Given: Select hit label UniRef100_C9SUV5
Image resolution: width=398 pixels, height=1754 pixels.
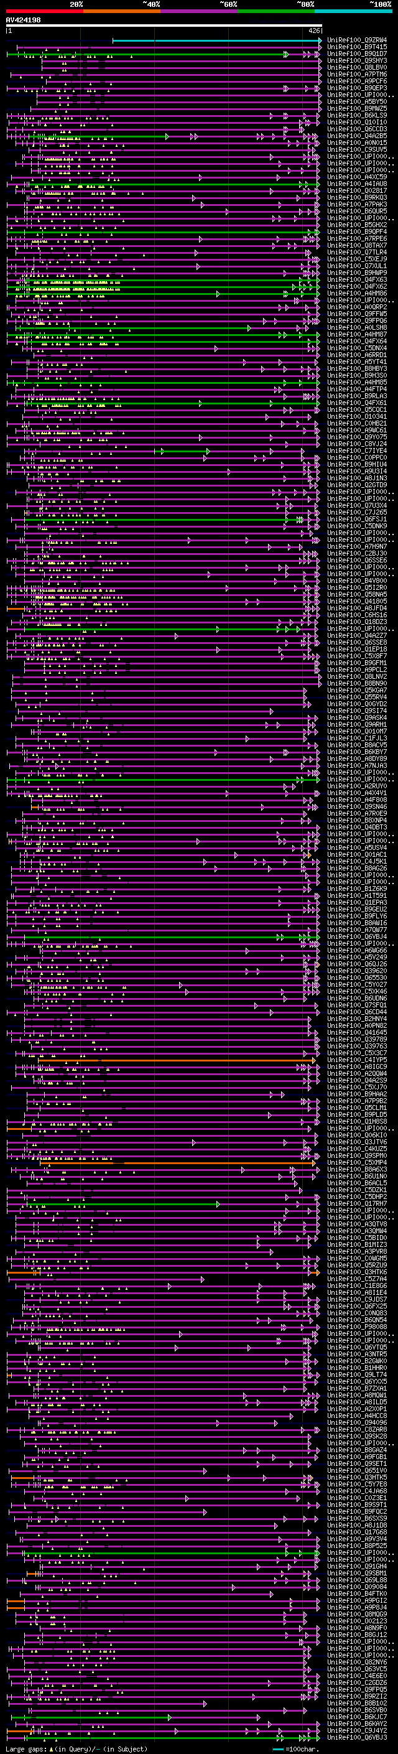Looking at the screenshot, I should click(357, 150).
